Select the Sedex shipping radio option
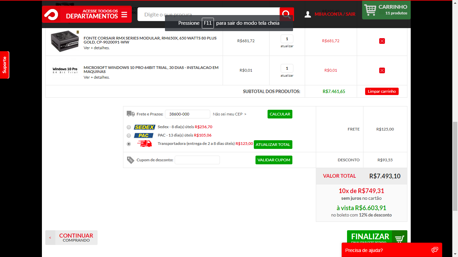Viewport: 458px width, 257px height. point(129,127)
